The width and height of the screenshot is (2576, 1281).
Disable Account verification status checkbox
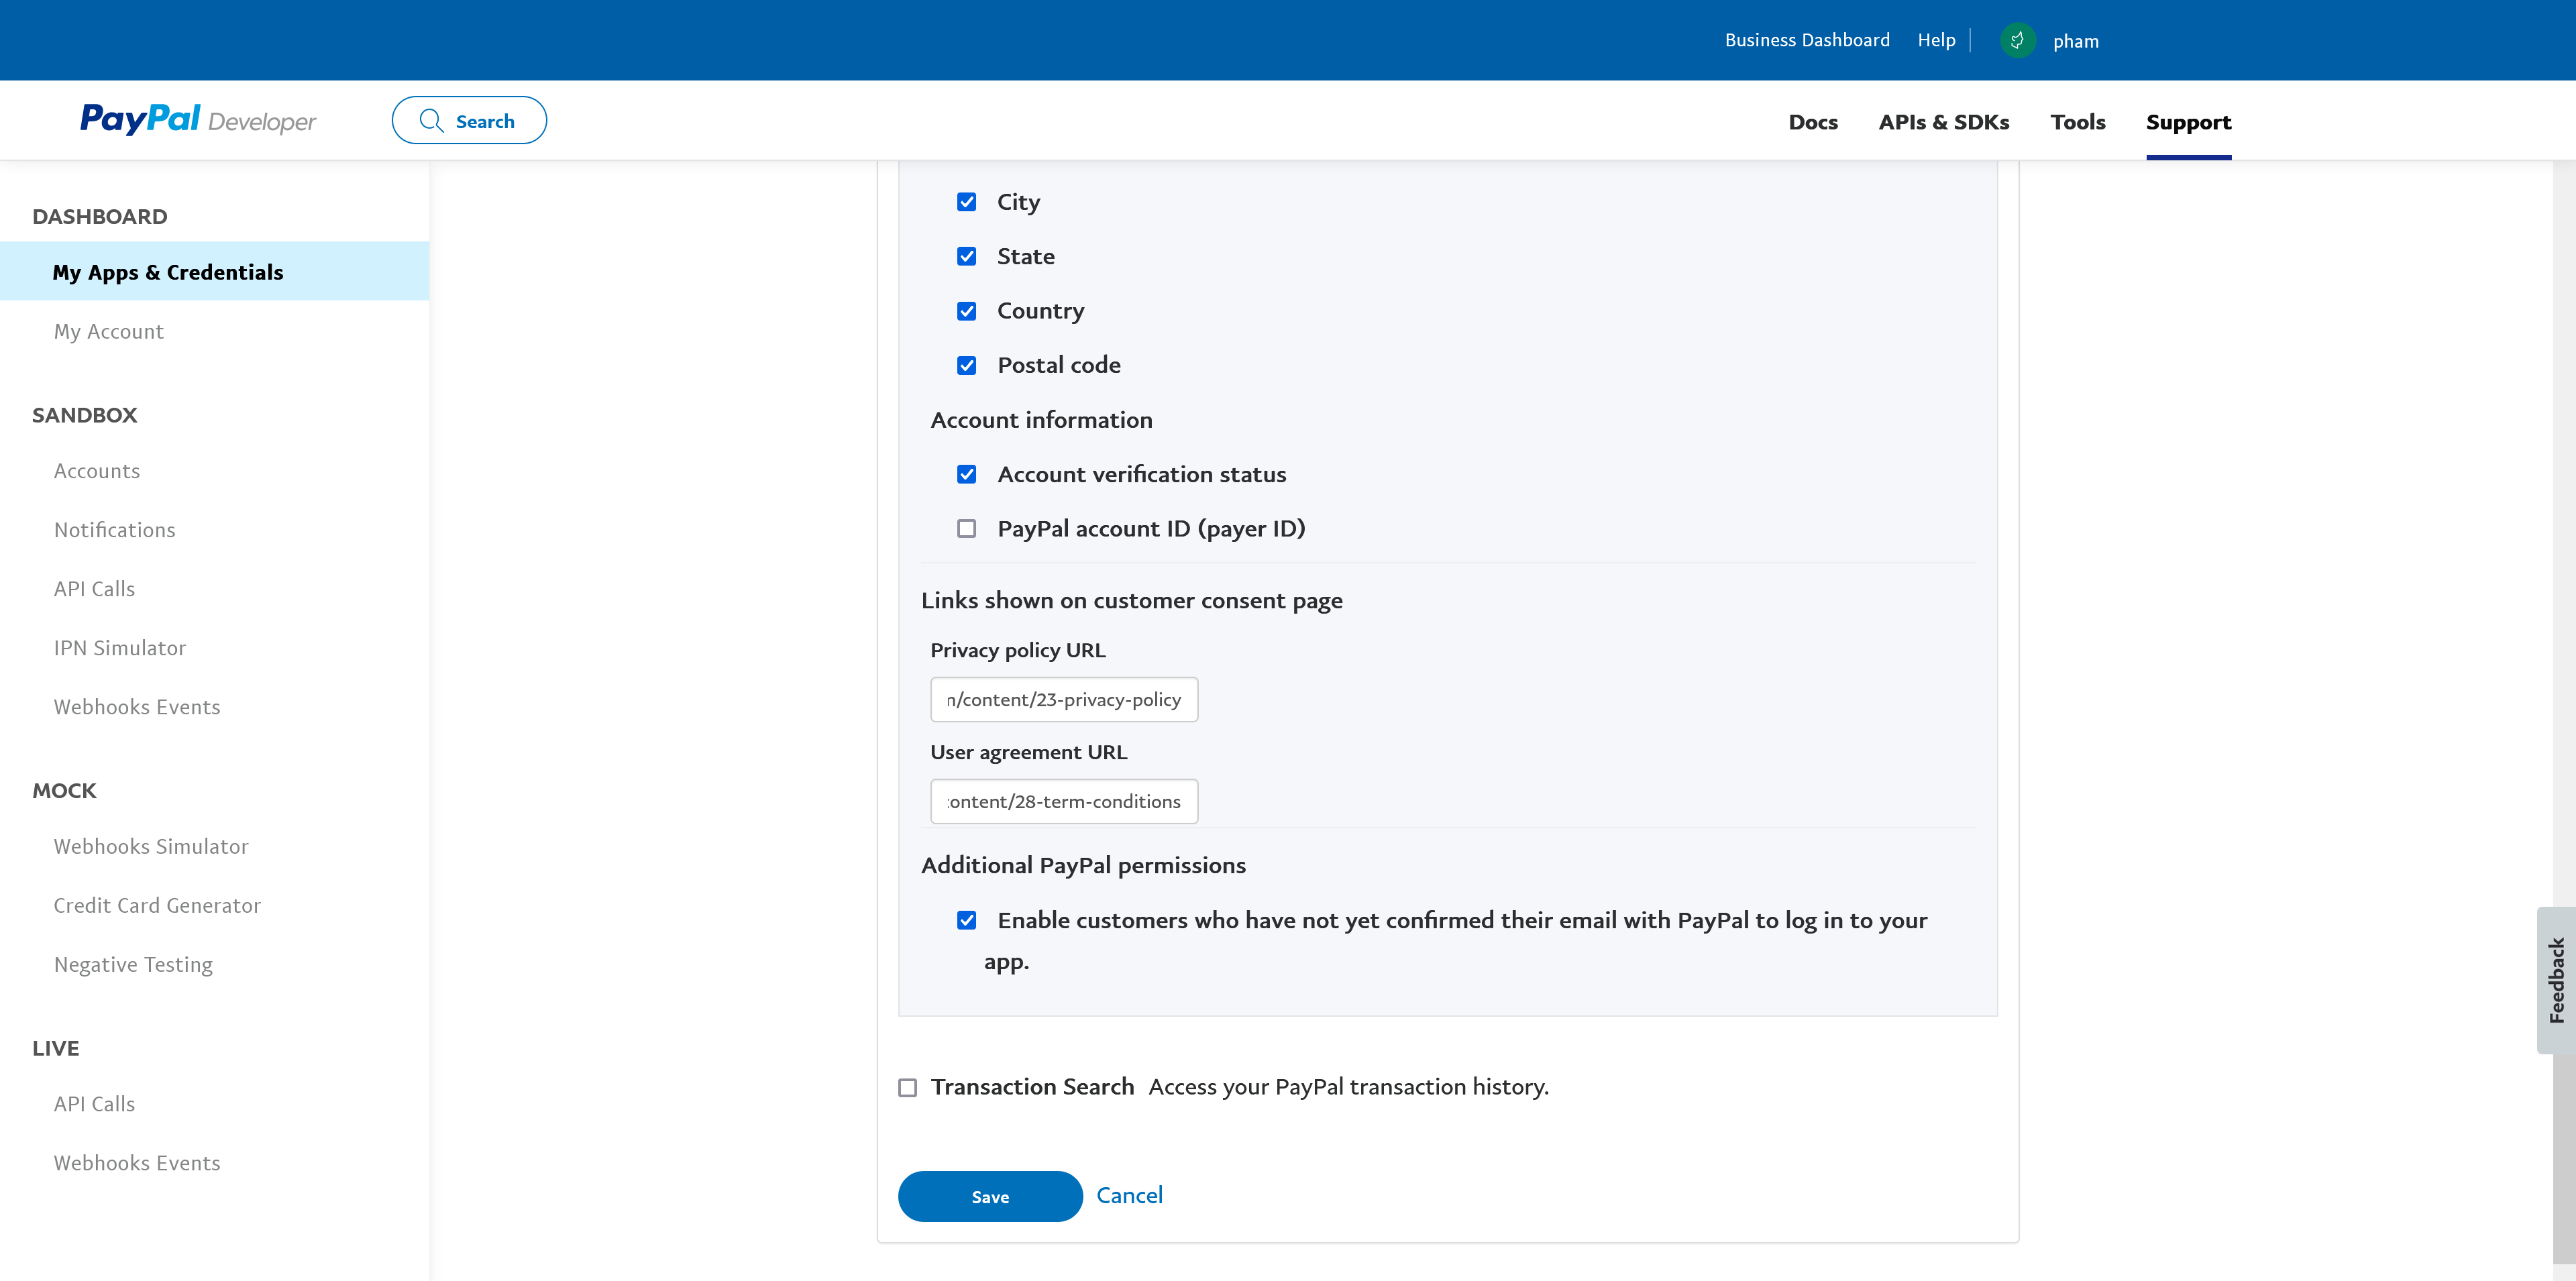[x=966, y=474]
